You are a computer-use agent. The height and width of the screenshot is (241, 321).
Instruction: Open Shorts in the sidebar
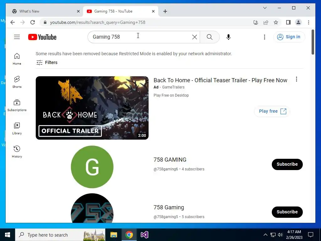click(17, 82)
